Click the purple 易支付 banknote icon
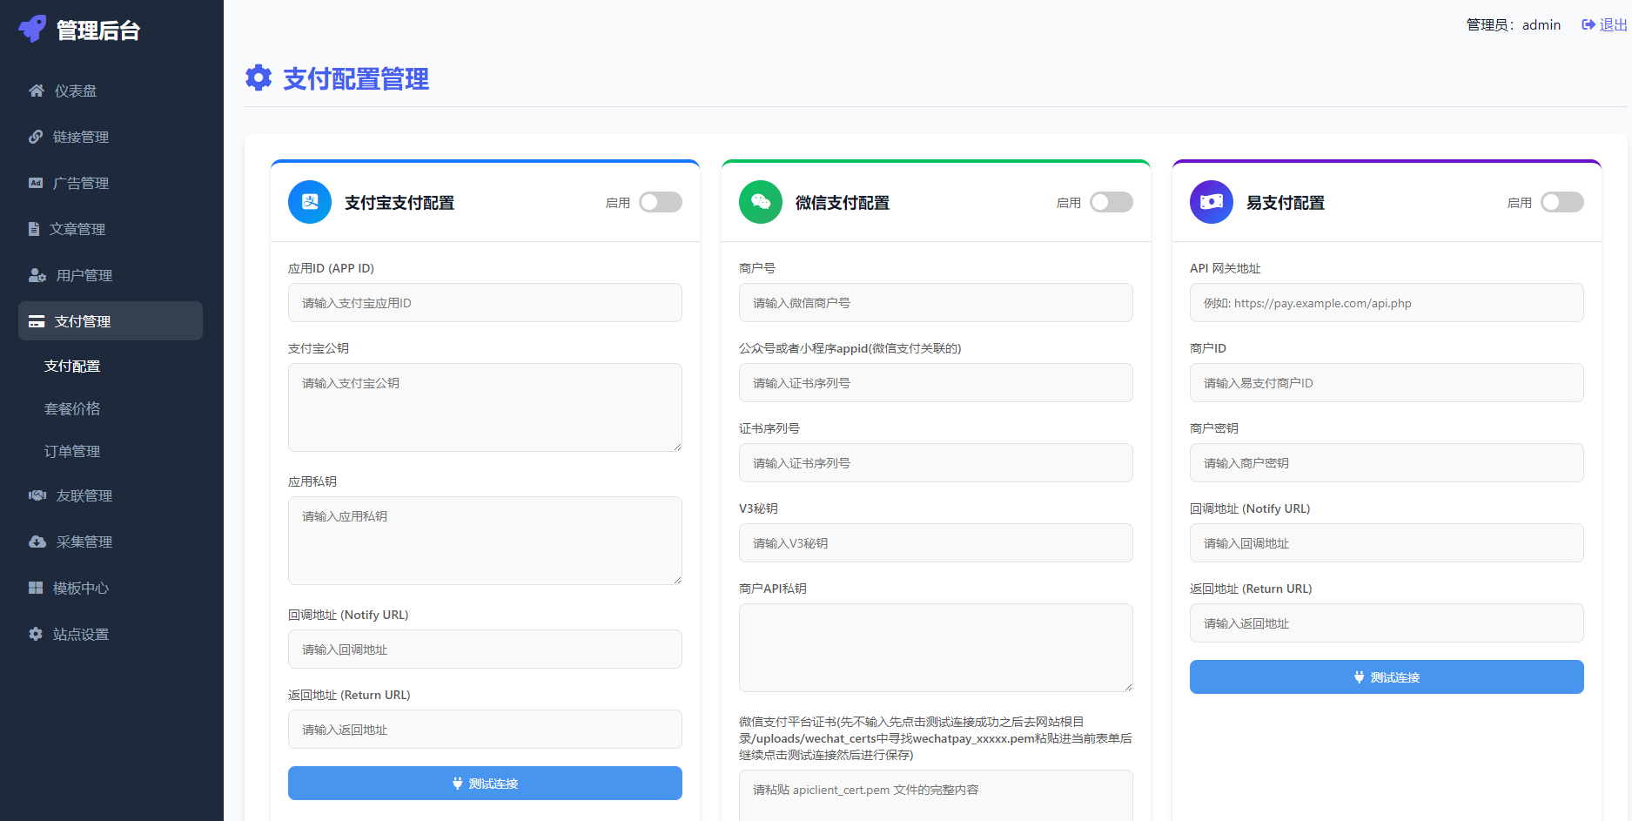The height and width of the screenshot is (821, 1632). 1212,202
